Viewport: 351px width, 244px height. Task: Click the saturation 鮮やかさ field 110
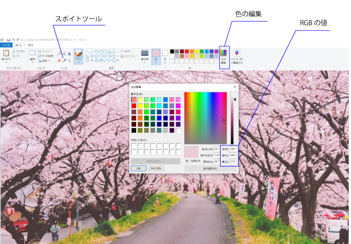pyautogui.click(x=217, y=155)
